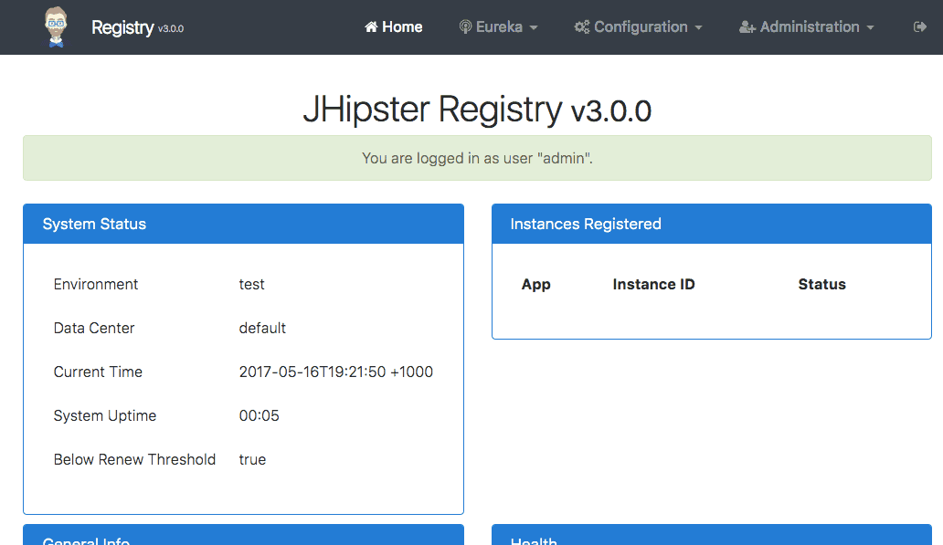Click the Instances Registered panel header

click(x=712, y=225)
